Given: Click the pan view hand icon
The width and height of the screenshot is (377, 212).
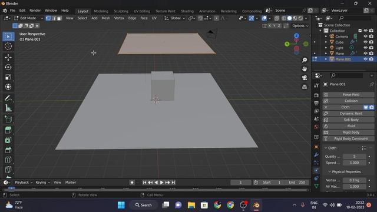Looking at the screenshot, I should coord(305,69).
